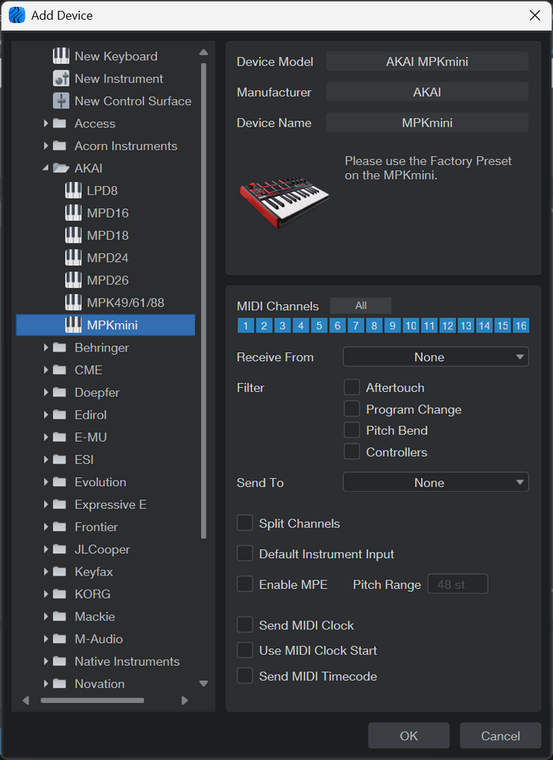Click the AKAI MPKmini product image
553x760 pixels.
[x=284, y=196]
